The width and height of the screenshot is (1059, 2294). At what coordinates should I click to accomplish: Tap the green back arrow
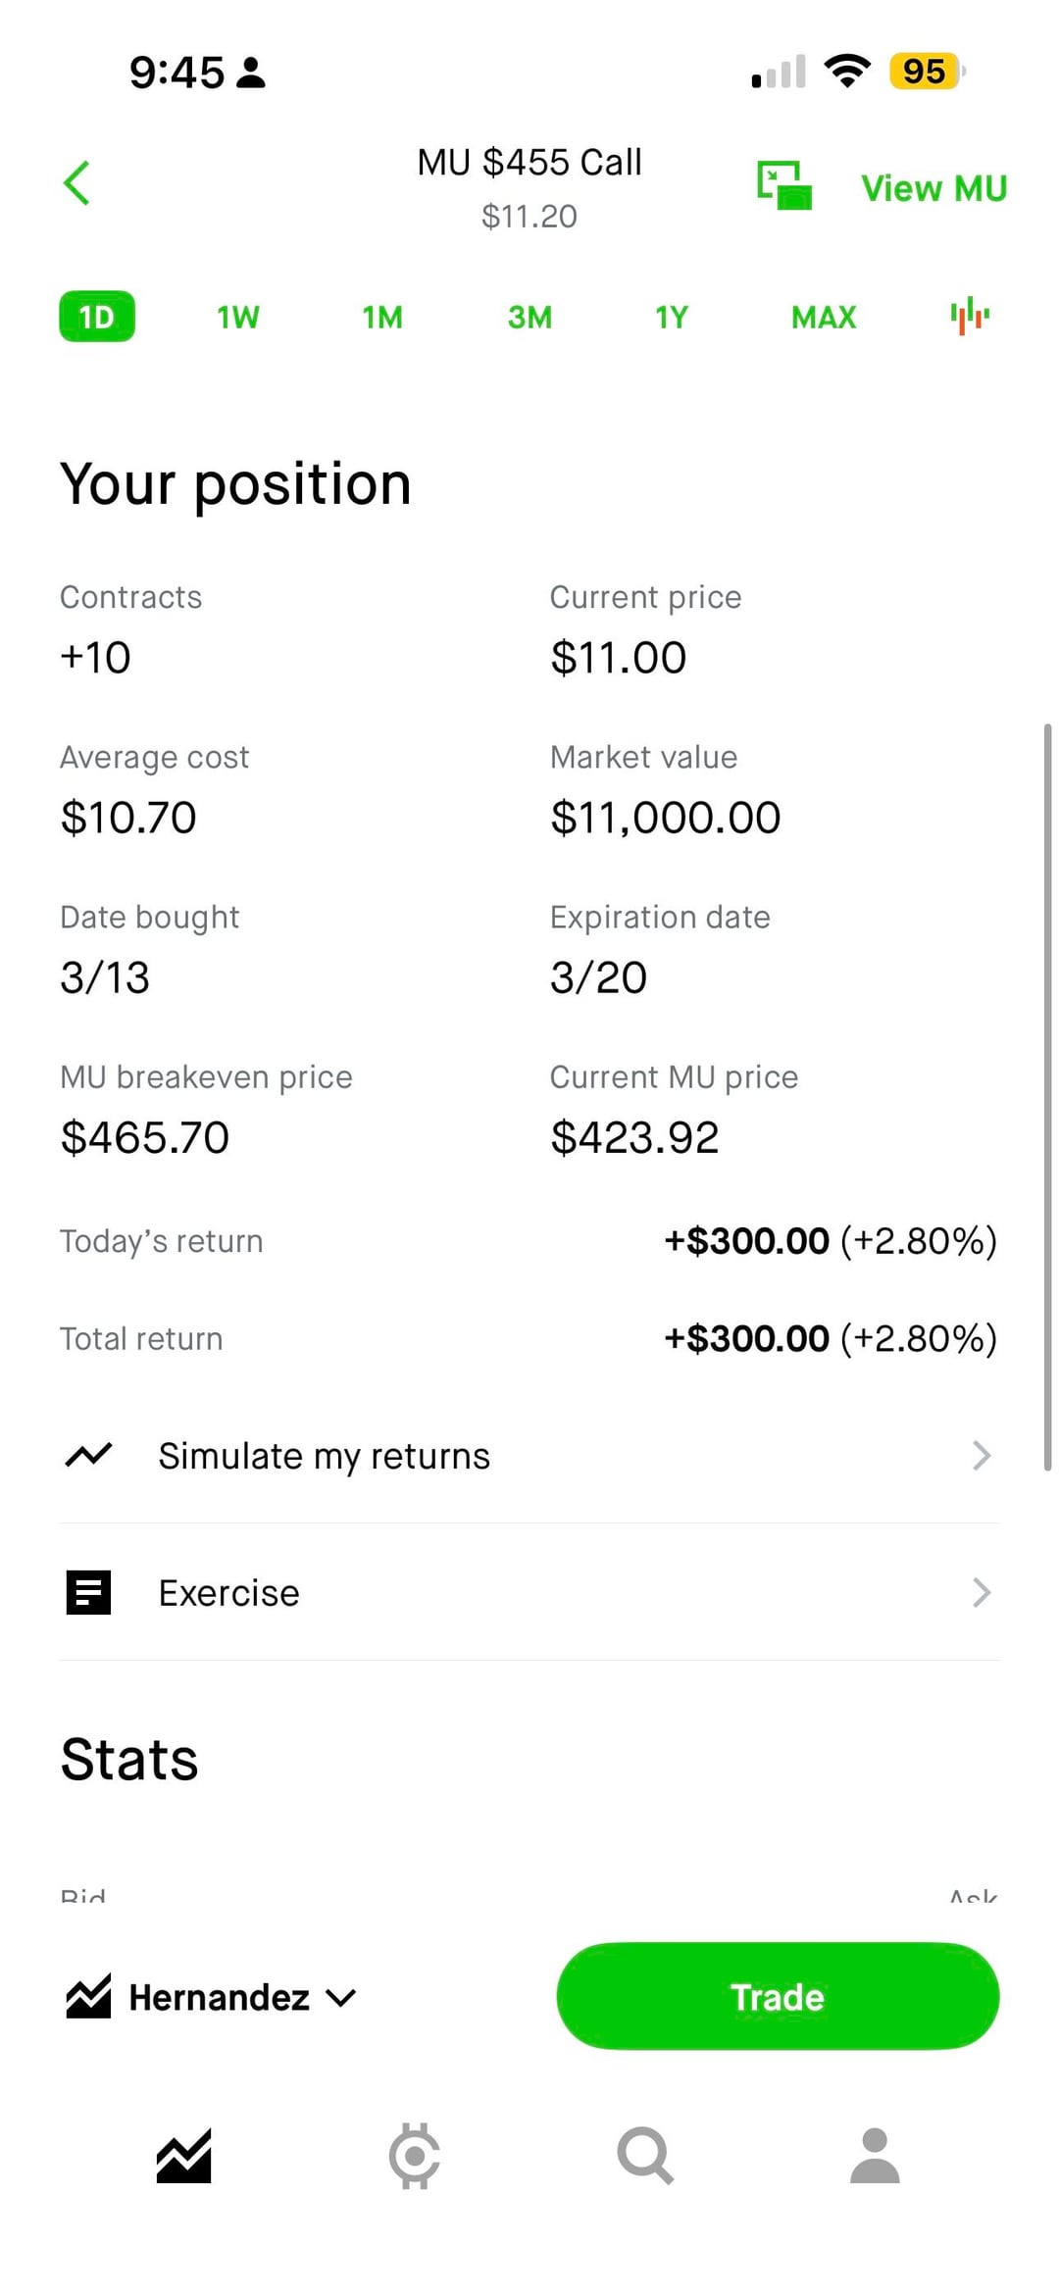click(x=76, y=183)
